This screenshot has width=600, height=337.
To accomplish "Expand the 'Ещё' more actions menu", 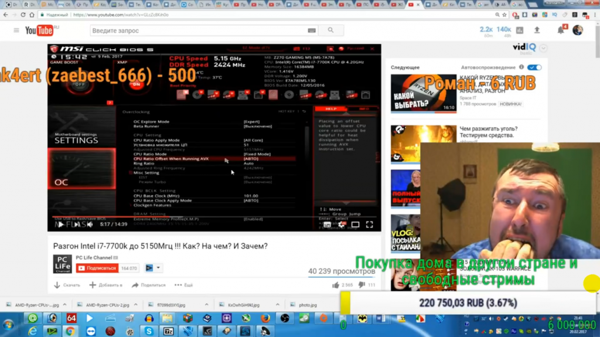I will pyautogui.click(x=183, y=285).
